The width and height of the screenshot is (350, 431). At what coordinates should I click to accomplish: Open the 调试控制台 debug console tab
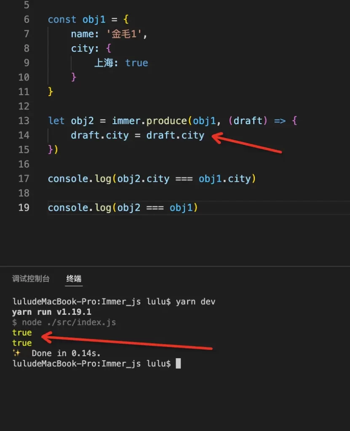coord(31,279)
